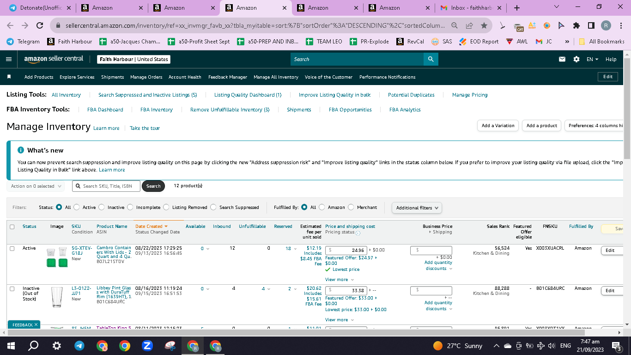This screenshot has width=631, height=355.
Task: Switch to the Detonate browser tab
Action: tap(40, 8)
